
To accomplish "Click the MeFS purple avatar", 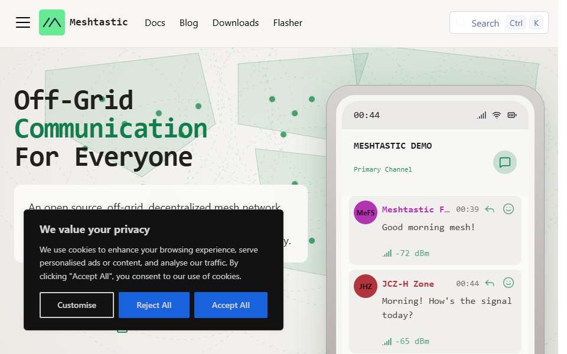I will pyautogui.click(x=365, y=212).
